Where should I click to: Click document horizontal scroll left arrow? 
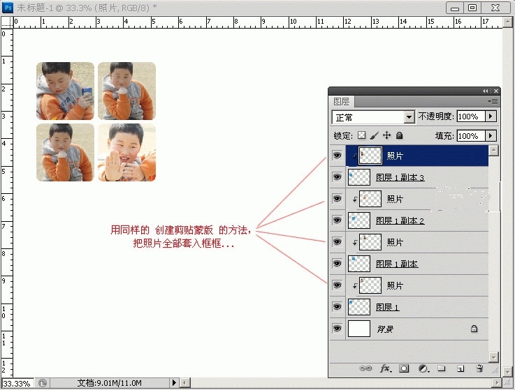tap(185, 382)
